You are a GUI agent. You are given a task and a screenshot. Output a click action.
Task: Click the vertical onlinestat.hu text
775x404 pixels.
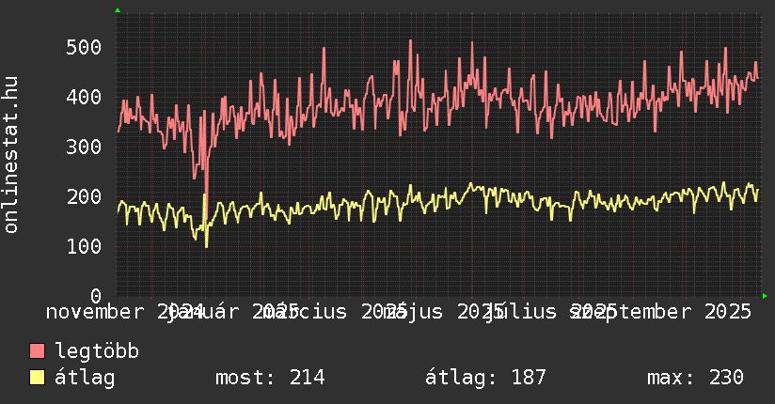coord(11,155)
